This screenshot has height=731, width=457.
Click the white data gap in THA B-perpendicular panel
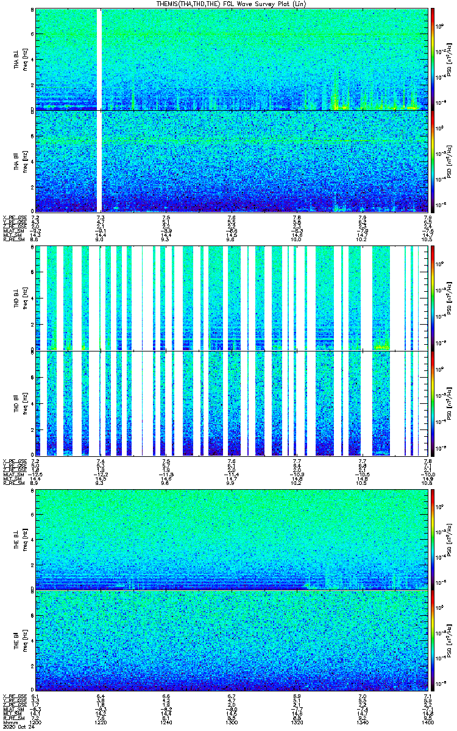pyautogui.click(x=100, y=59)
